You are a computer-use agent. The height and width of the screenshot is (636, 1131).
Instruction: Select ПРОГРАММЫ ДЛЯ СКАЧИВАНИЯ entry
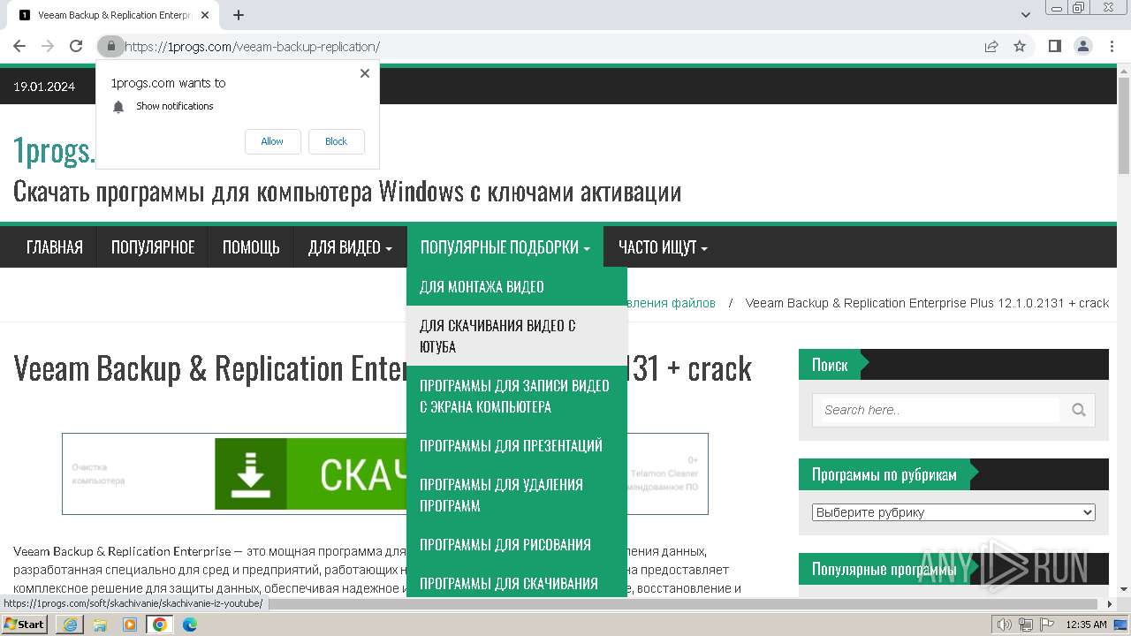coord(517,581)
